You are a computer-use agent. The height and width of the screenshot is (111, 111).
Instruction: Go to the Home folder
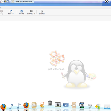click(22, 12)
